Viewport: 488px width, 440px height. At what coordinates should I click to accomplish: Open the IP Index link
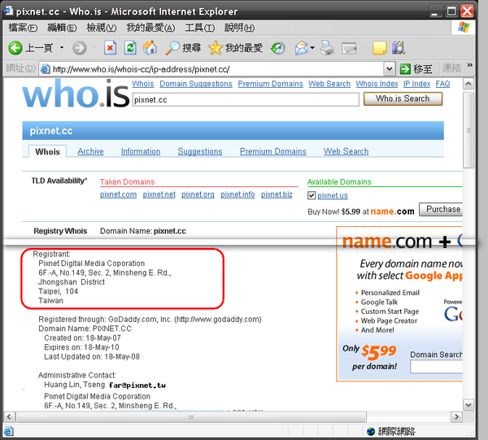point(416,84)
